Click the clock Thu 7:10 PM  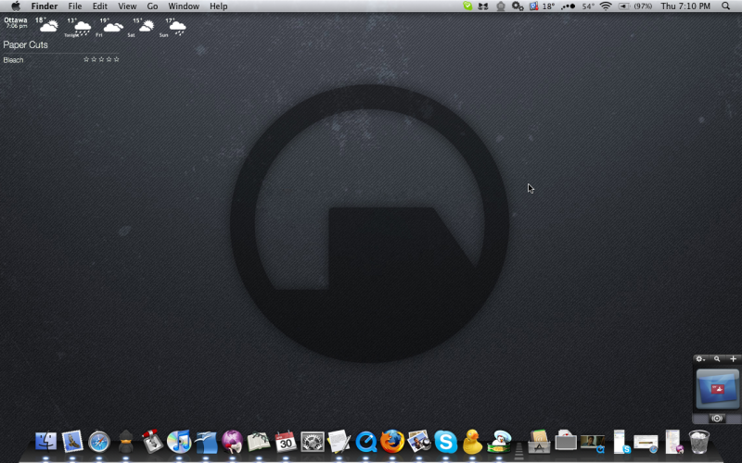point(685,6)
